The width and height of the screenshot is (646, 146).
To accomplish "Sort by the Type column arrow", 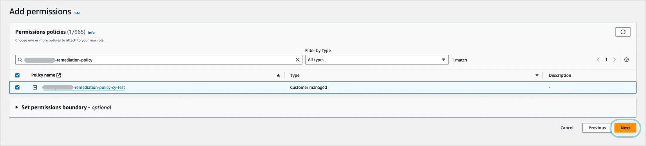I will point(537,76).
